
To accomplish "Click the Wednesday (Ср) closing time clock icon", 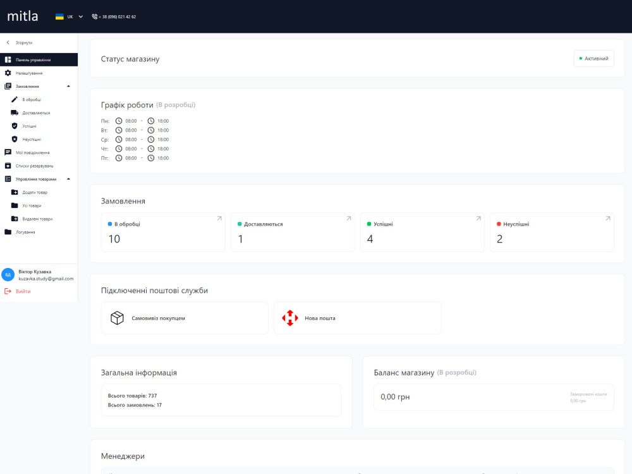I will (x=151, y=140).
